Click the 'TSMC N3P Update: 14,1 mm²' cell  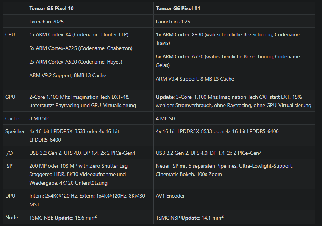[234, 217]
